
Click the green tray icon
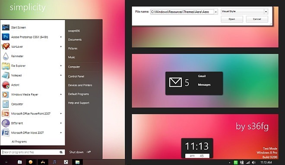[236, 162]
